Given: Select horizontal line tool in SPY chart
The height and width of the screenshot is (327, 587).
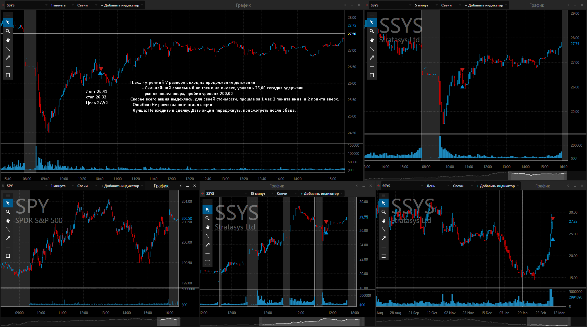Looking at the screenshot, I should pos(8,247).
